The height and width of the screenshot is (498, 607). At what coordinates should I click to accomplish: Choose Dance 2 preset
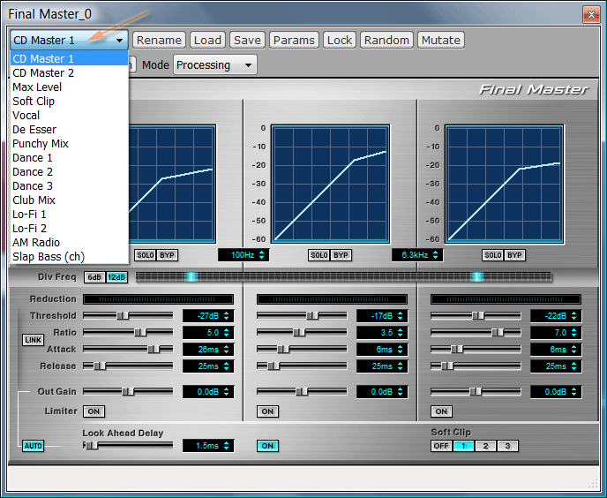pyautogui.click(x=70, y=171)
